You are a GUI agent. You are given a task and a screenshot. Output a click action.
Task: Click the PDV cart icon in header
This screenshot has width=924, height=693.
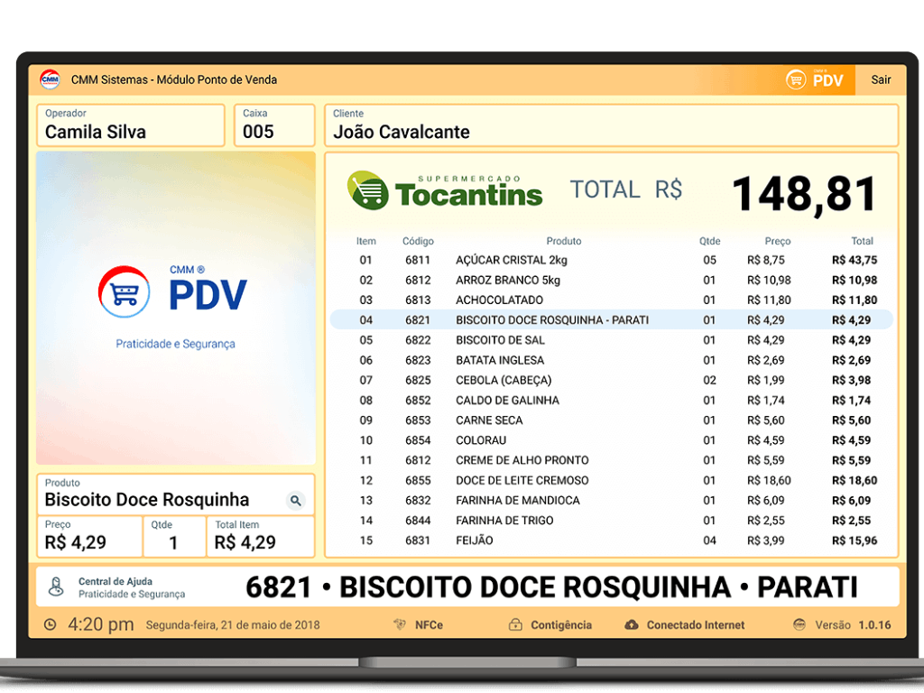tap(796, 79)
